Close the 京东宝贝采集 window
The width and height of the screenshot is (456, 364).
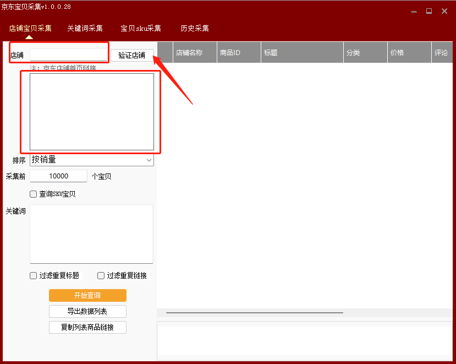[444, 11]
